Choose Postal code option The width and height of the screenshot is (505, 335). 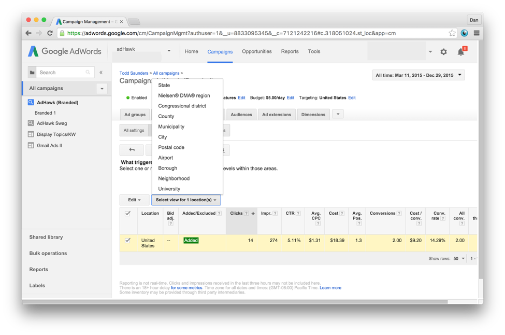187,147
